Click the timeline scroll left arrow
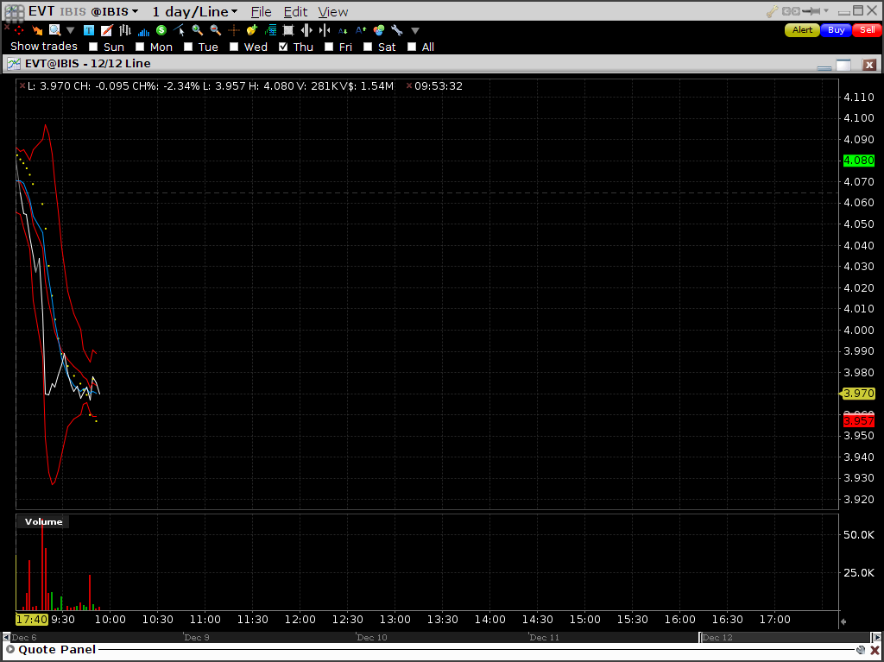 [x=7, y=637]
